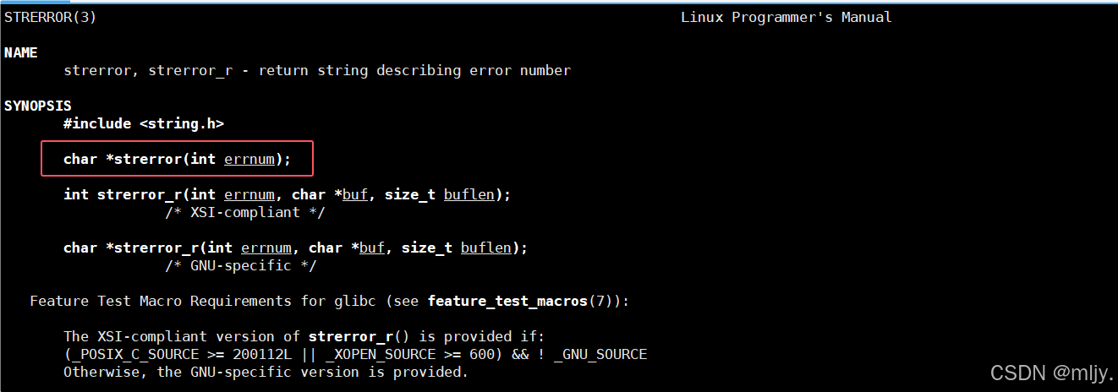Click the Linux Programmer's Manual title

pyautogui.click(x=786, y=17)
